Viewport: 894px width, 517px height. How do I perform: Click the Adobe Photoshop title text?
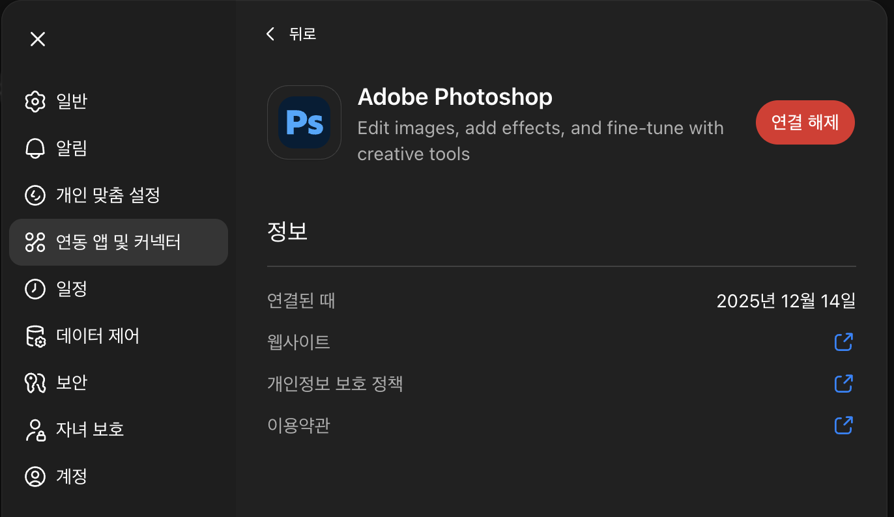[x=455, y=97]
